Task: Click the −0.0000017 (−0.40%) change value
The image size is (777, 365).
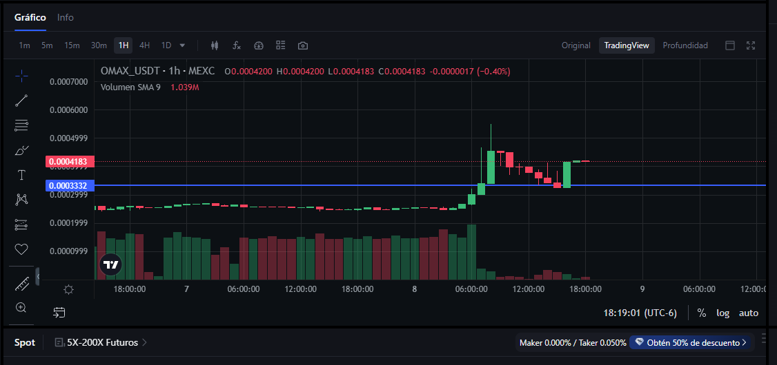Action: click(x=470, y=71)
